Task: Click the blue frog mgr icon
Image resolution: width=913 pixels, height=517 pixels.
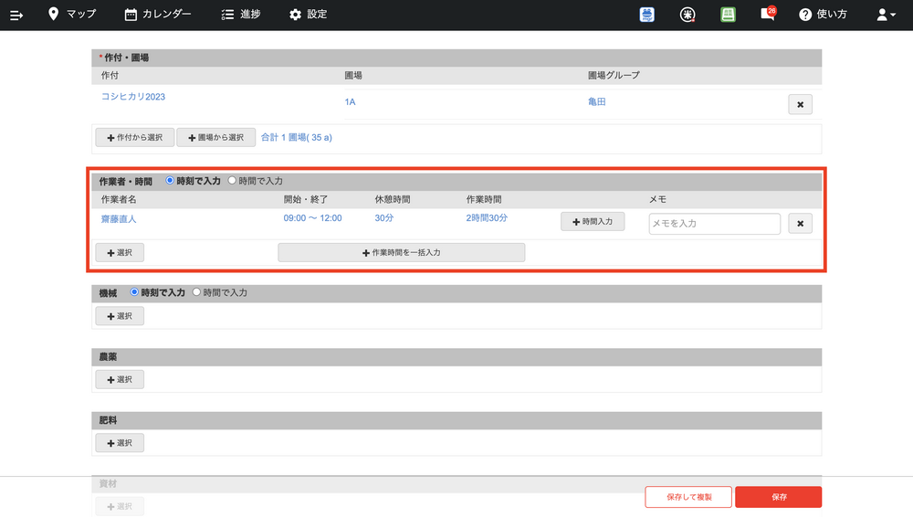Action: point(647,15)
